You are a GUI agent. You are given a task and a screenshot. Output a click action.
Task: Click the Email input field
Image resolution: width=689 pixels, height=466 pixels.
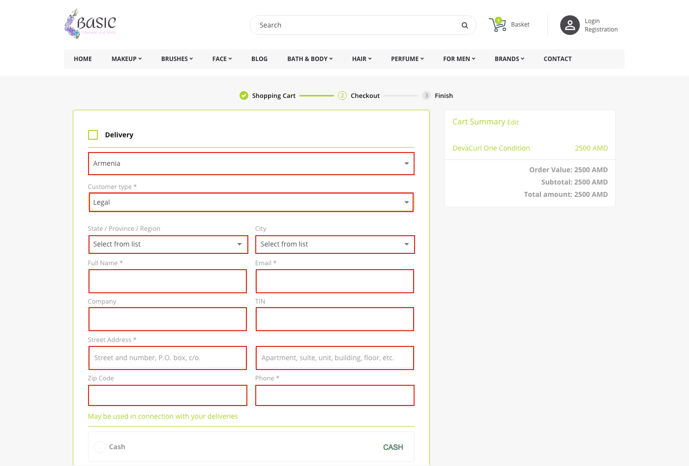point(335,281)
